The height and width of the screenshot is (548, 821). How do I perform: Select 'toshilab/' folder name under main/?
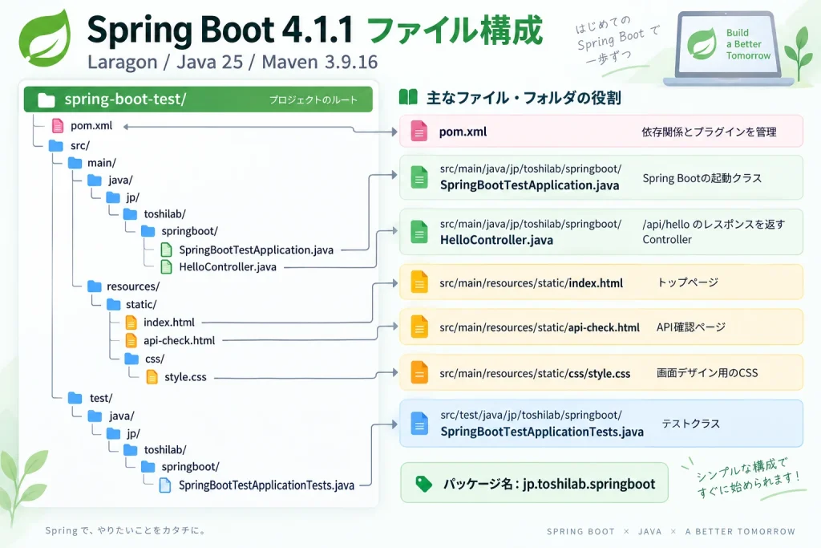tap(165, 213)
